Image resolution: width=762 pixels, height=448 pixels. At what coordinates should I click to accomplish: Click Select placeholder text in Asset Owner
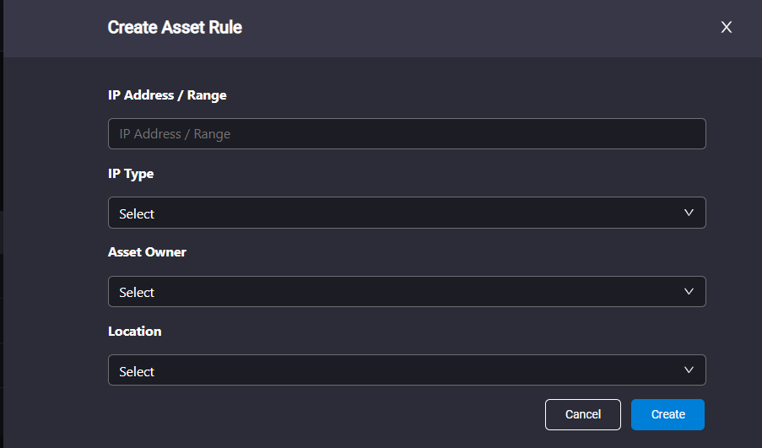(x=137, y=293)
